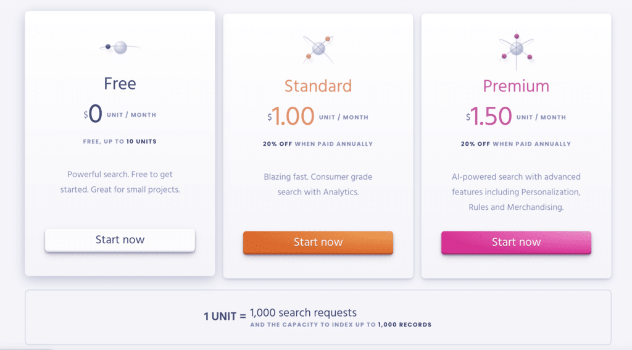This screenshot has height=350, width=632.
Task: Click the 1,000 search requests text
Action: (x=303, y=313)
